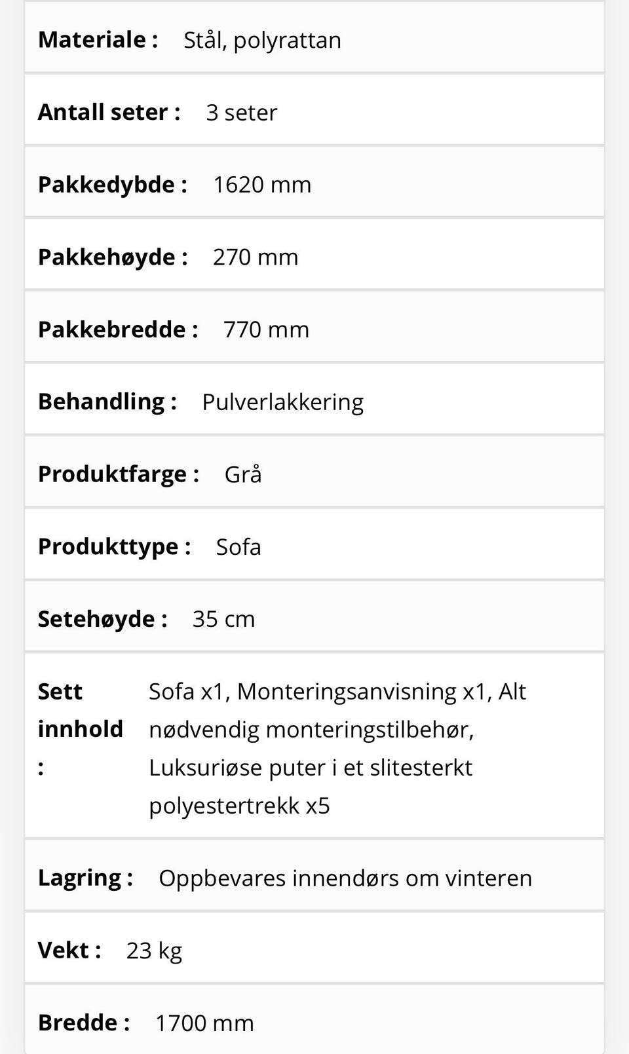Click Oppbevares innendørs om vinteren text

tap(345, 878)
